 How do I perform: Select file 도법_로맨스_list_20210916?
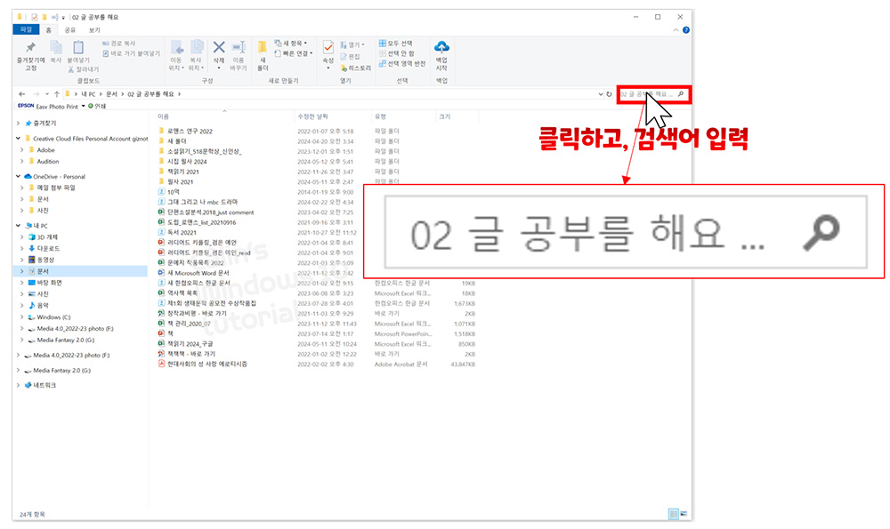201,222
